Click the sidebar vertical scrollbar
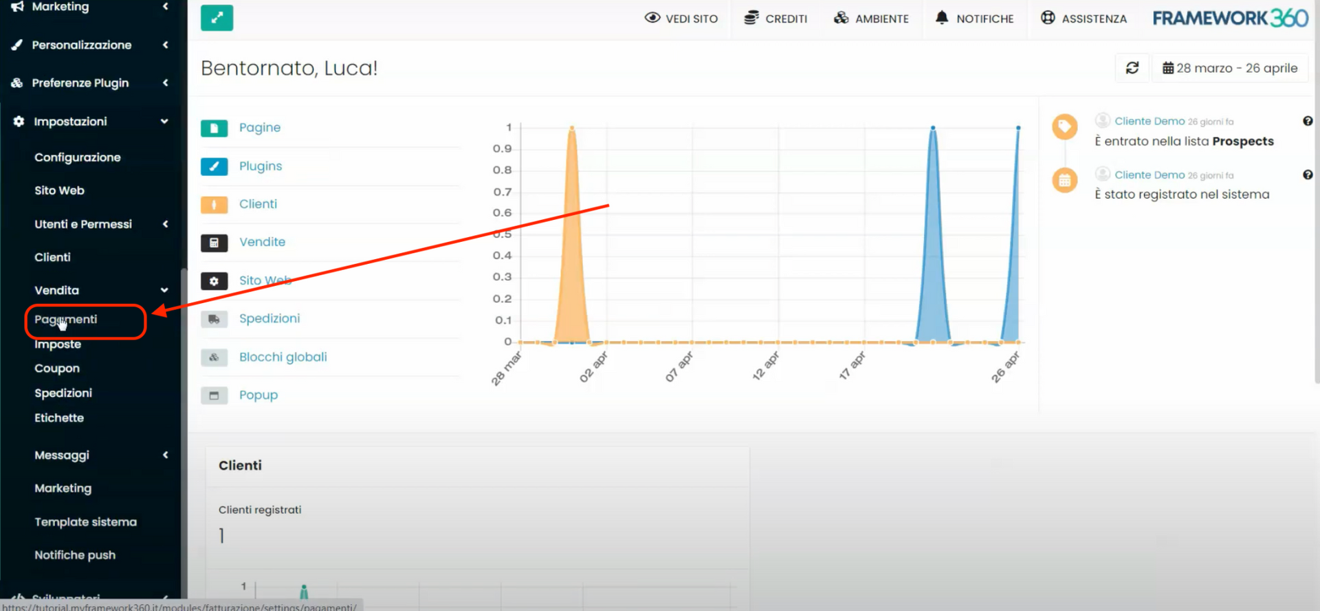Viewport: 1320px width, 611px height. click(x=184, y=433)
